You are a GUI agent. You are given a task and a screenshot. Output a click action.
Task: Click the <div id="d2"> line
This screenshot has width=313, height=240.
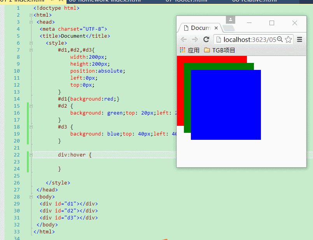coord(69,211)
